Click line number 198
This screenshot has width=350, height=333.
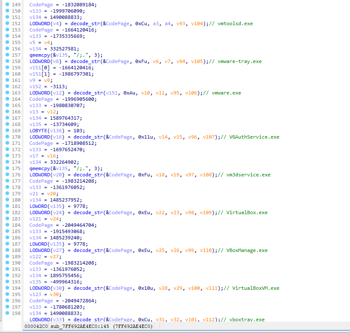[x=16, y=313]
